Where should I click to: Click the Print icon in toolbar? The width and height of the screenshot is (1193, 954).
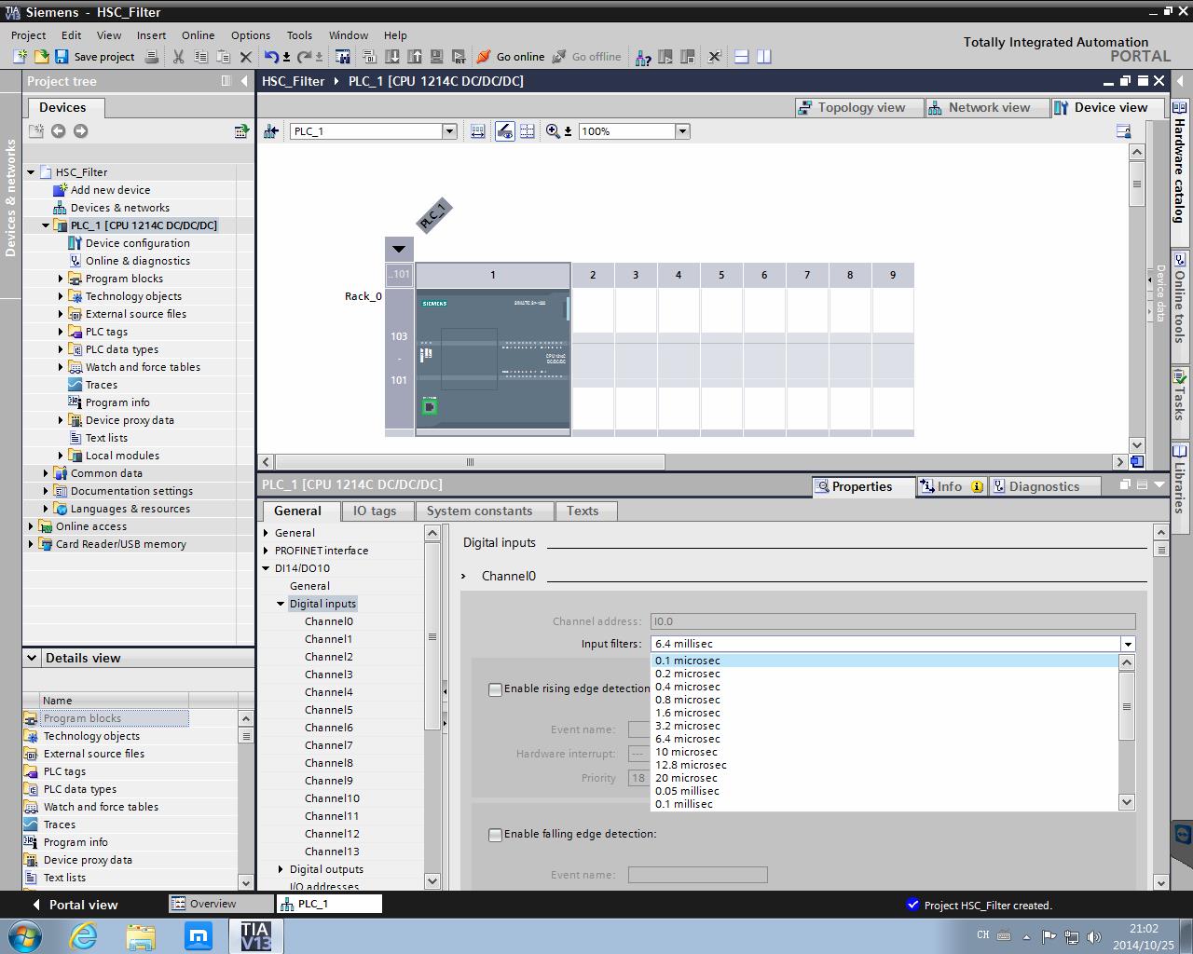point(152,57)
